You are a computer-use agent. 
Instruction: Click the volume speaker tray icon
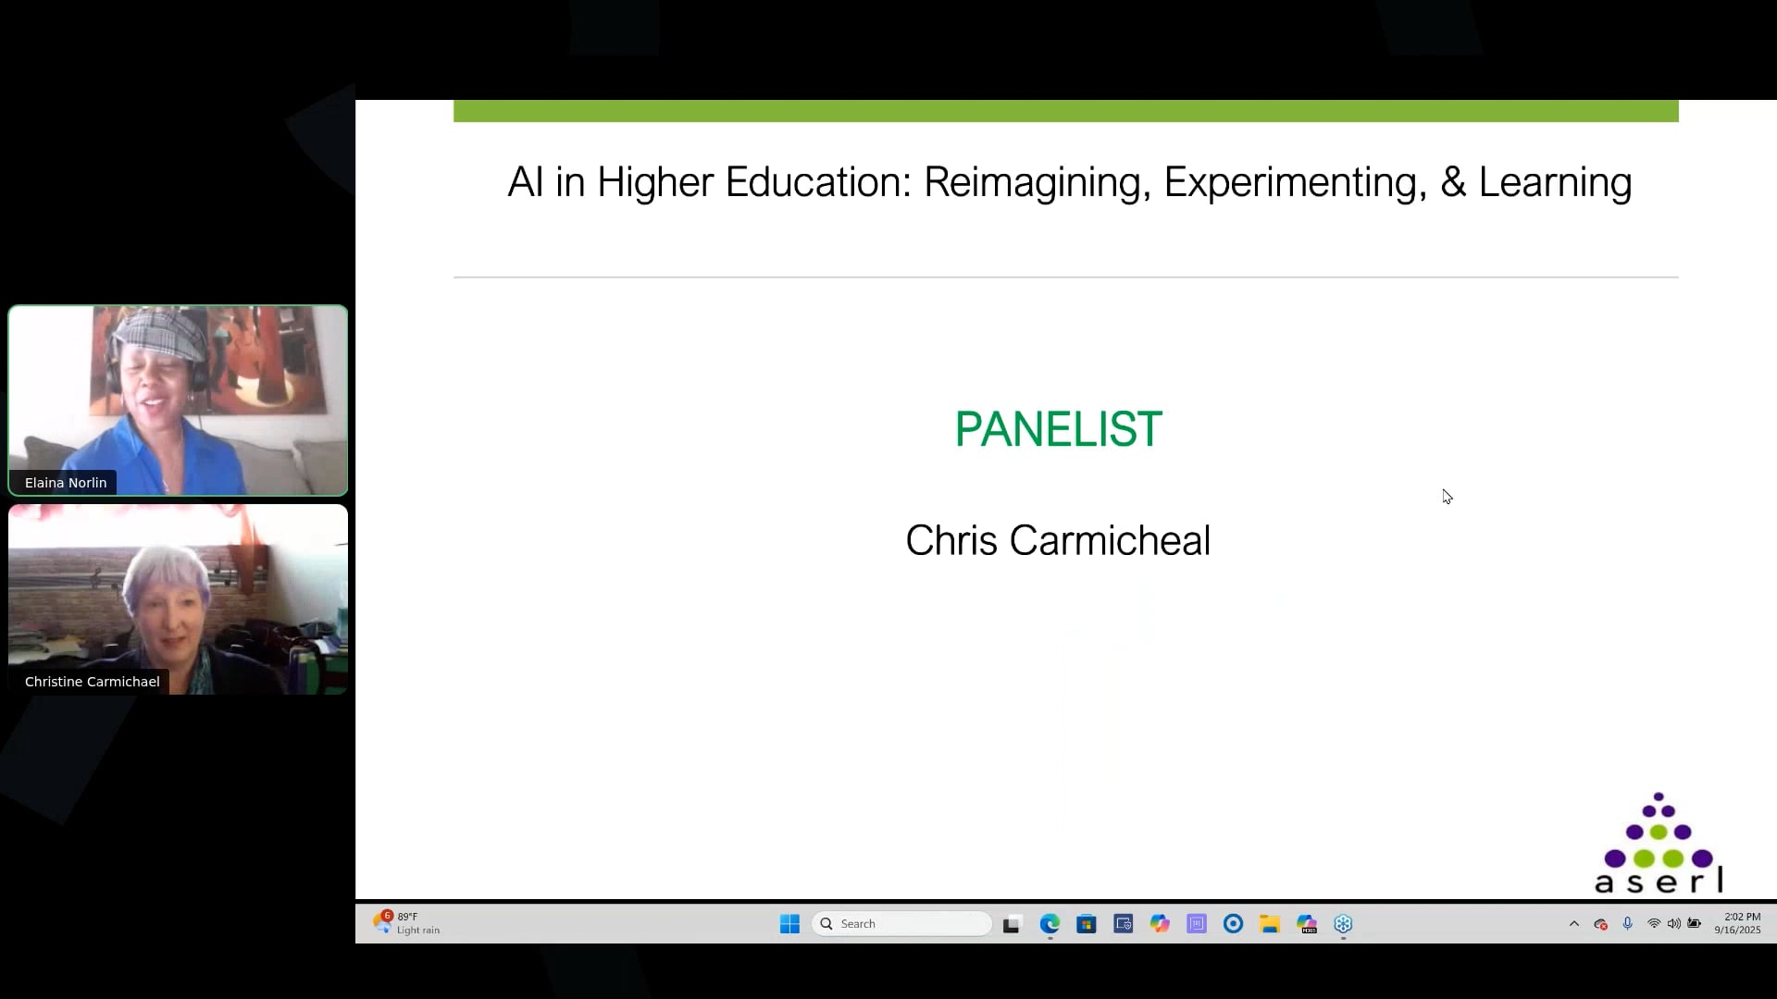point(1674,924)
